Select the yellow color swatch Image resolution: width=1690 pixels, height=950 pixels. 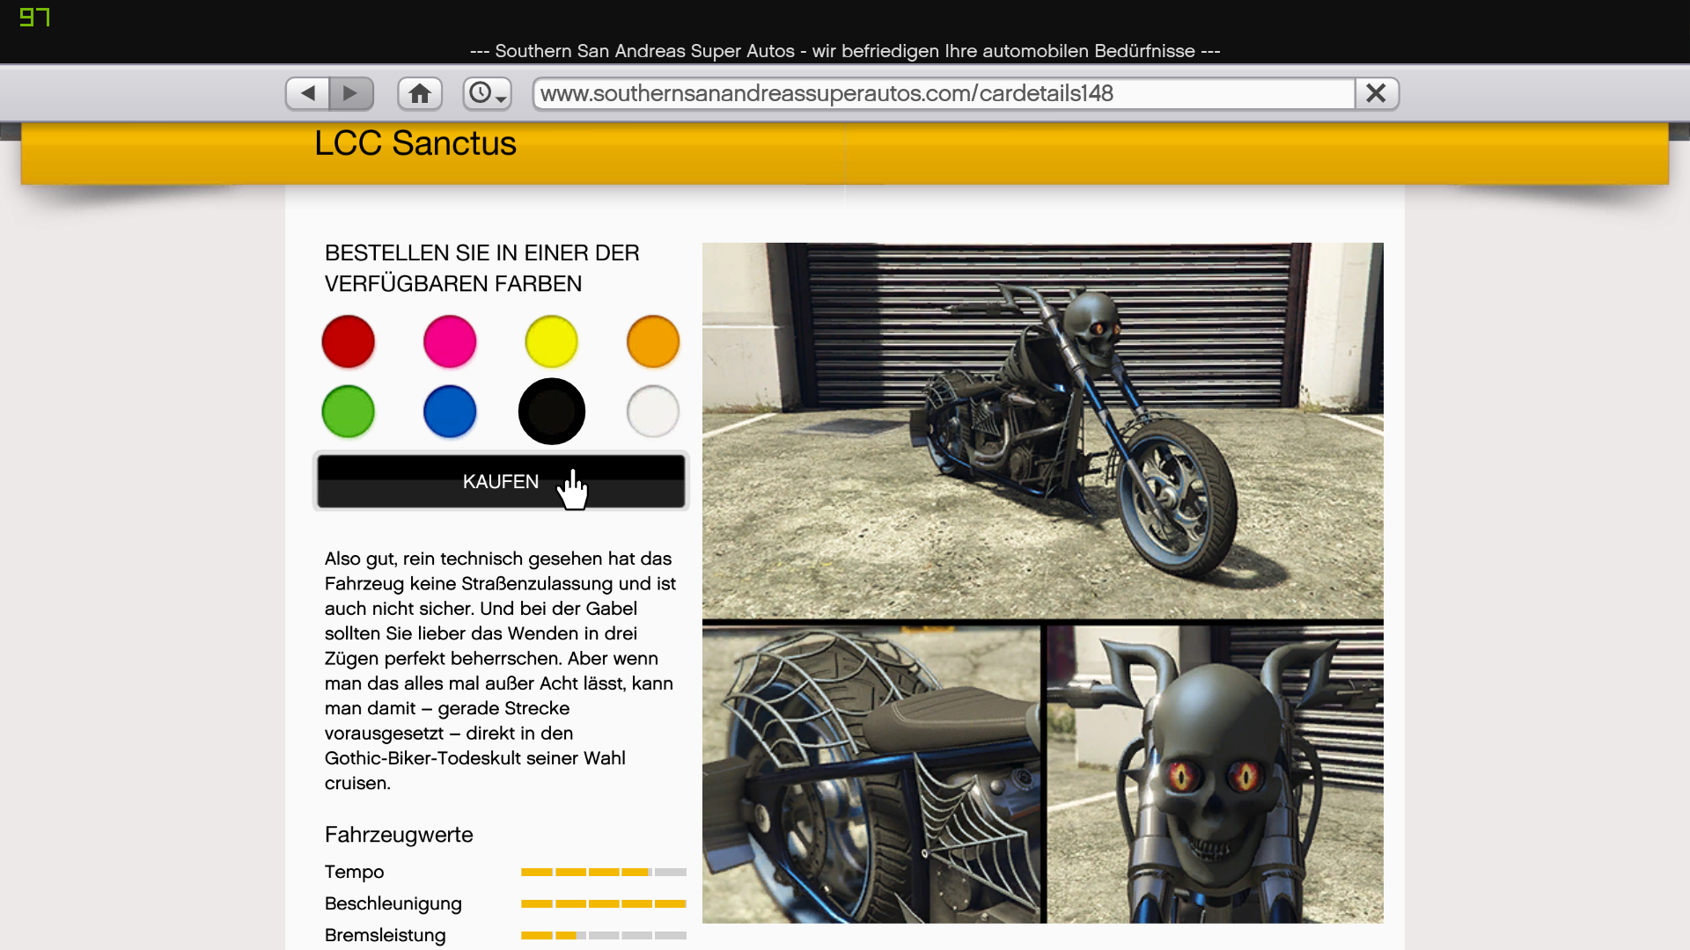553,341
